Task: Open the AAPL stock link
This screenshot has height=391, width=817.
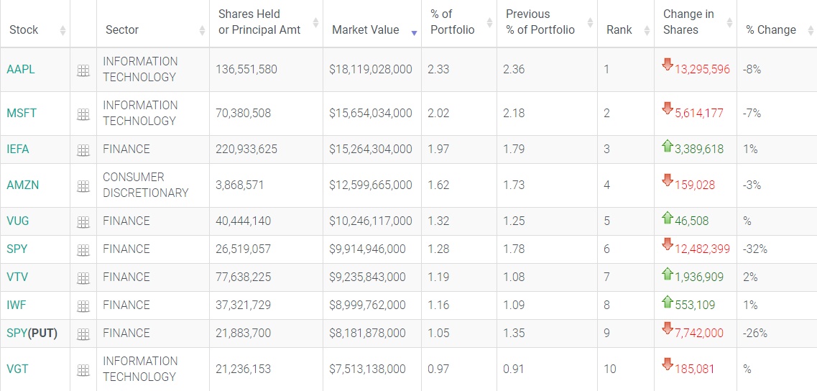Action: pos(21,70)
